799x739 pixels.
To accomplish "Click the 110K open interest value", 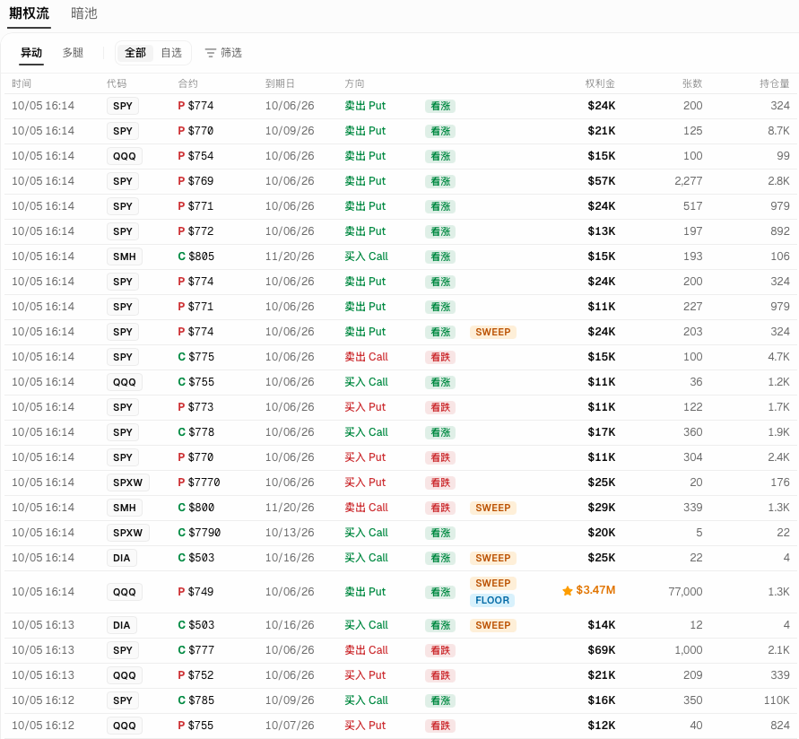I will pyautogui.click(x=777, y=700).
